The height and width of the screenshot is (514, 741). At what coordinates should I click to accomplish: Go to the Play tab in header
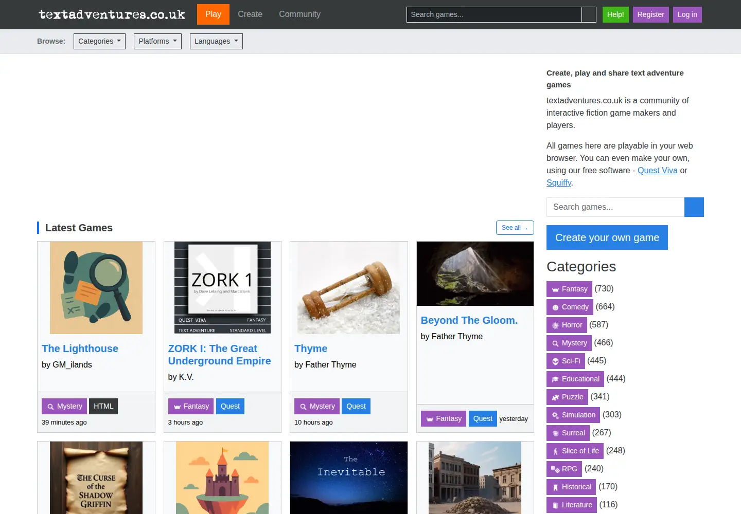[x=213, y=14]
